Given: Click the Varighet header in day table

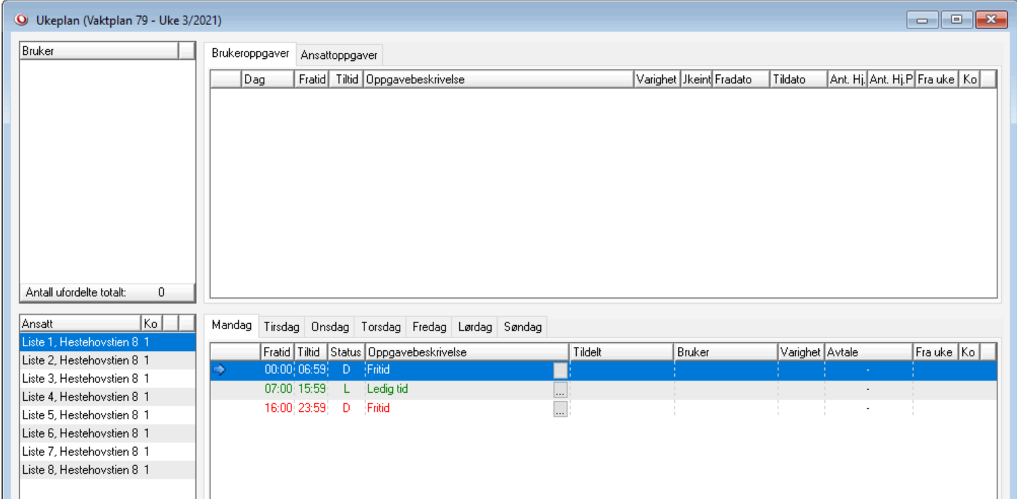Looking at the screenshot, I should point(801,352).
